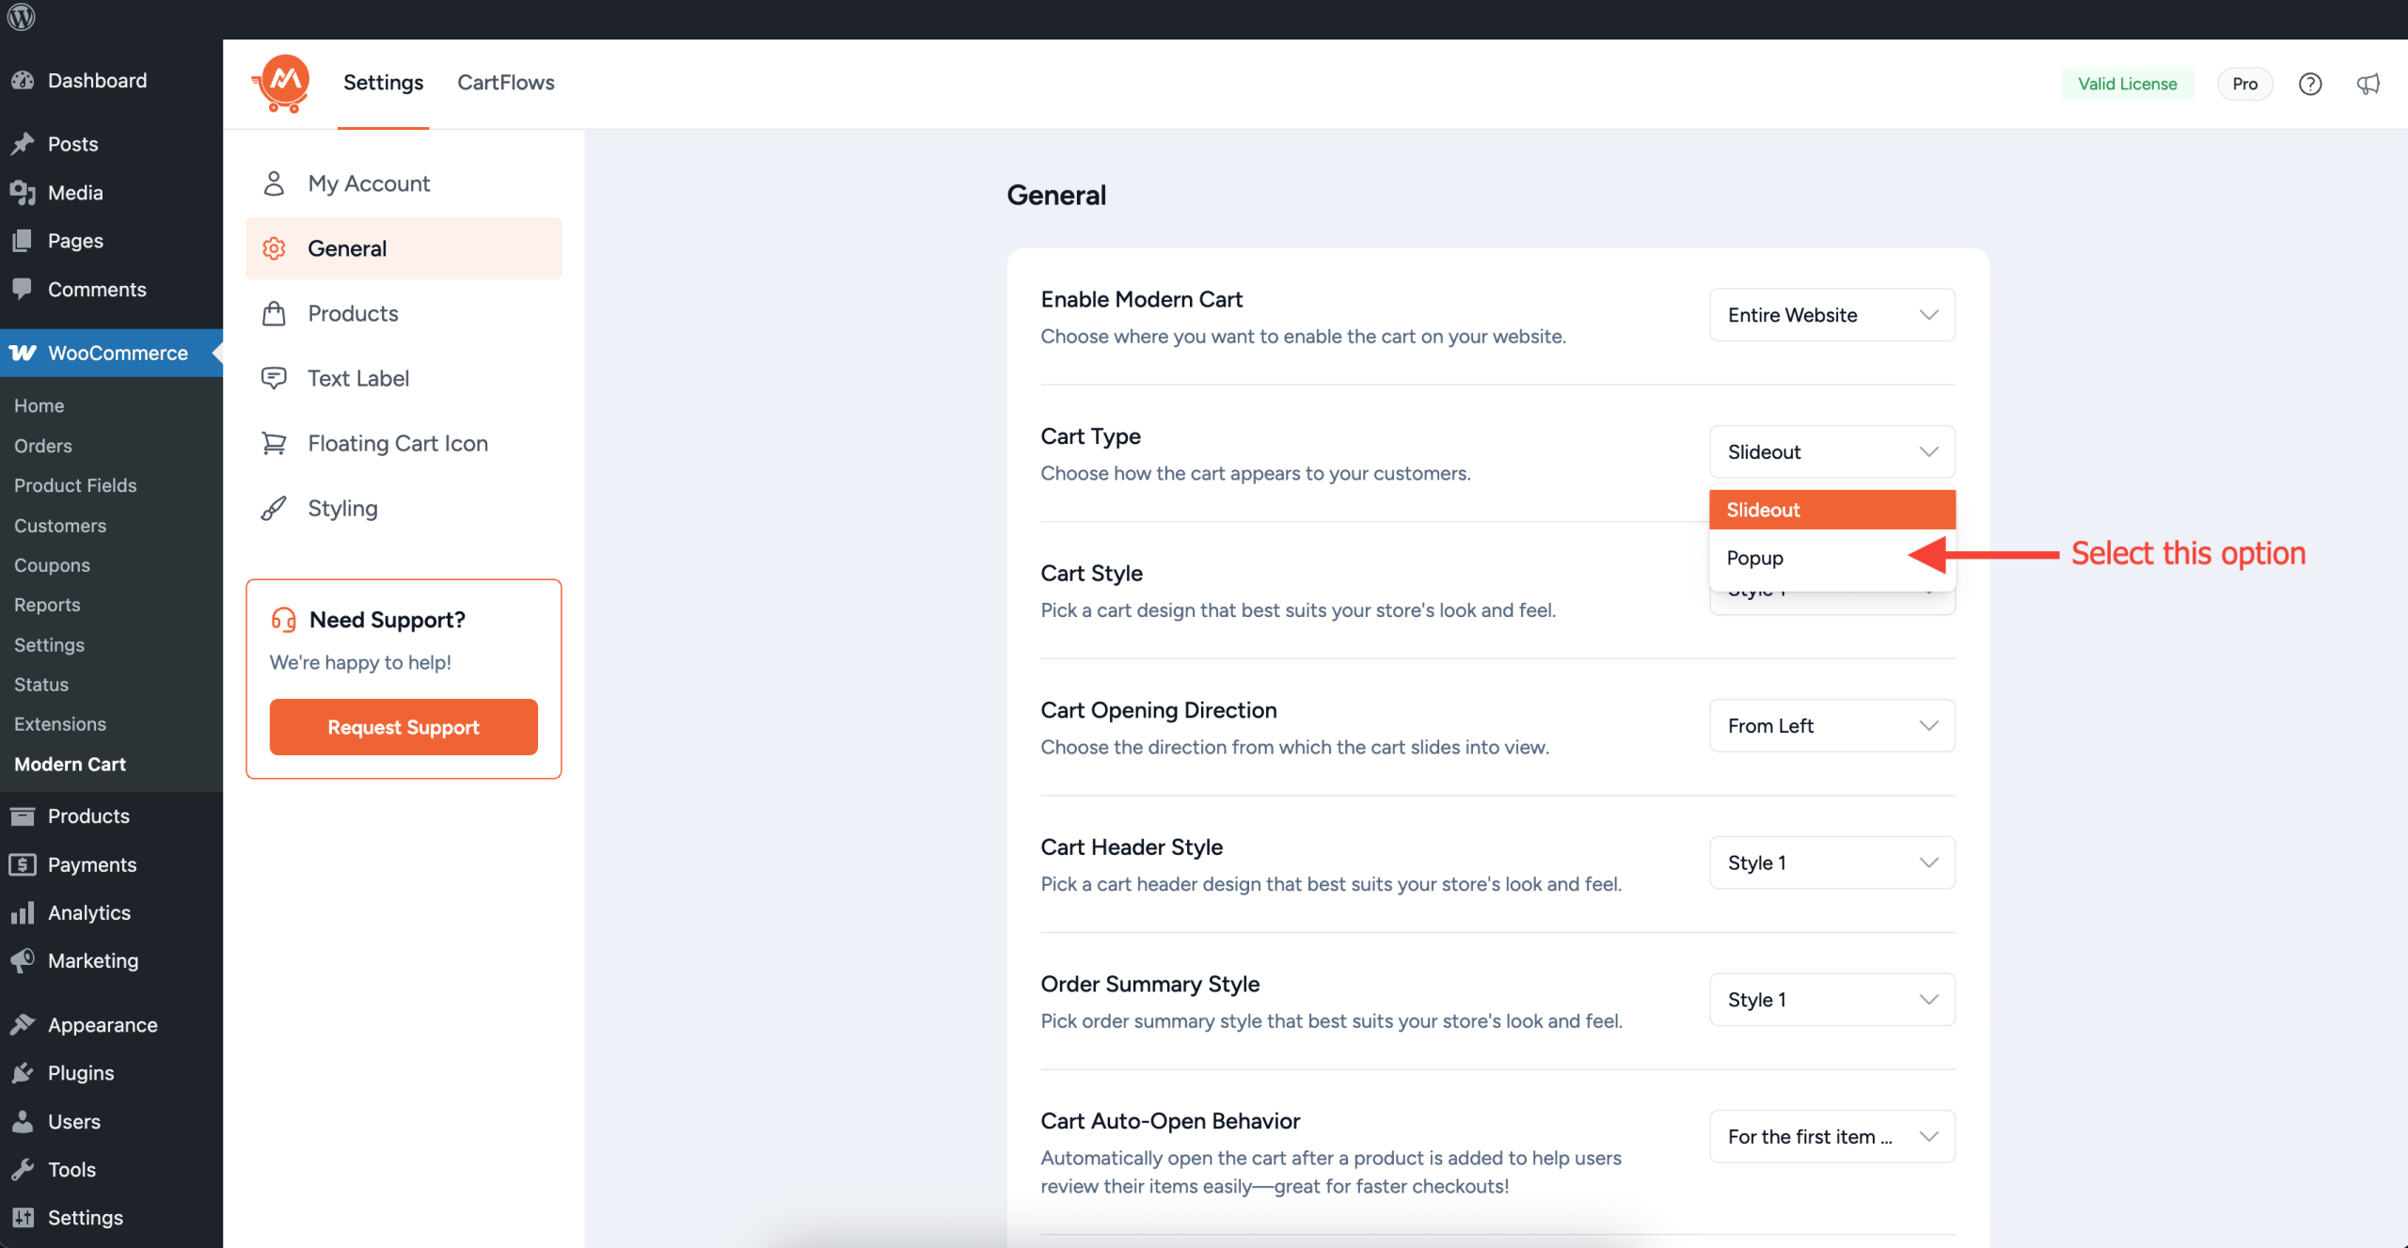Open WooCommerce Customers link
The width and height of the screenshot is (2408, 1248).
pos(60,526)
